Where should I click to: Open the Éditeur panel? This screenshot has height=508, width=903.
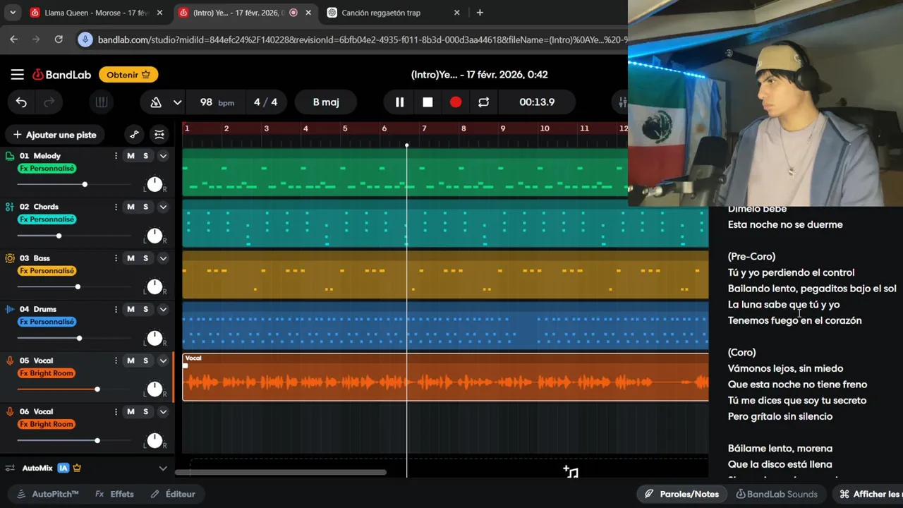[173, 494]
